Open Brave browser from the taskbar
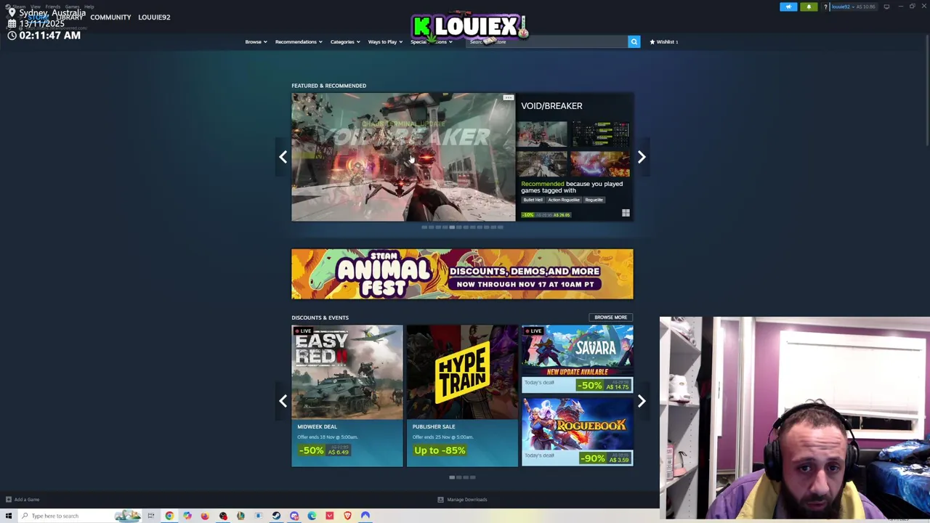Image resolution: width=930 pixels, height=523 pixels. click(x=347, y=516)
